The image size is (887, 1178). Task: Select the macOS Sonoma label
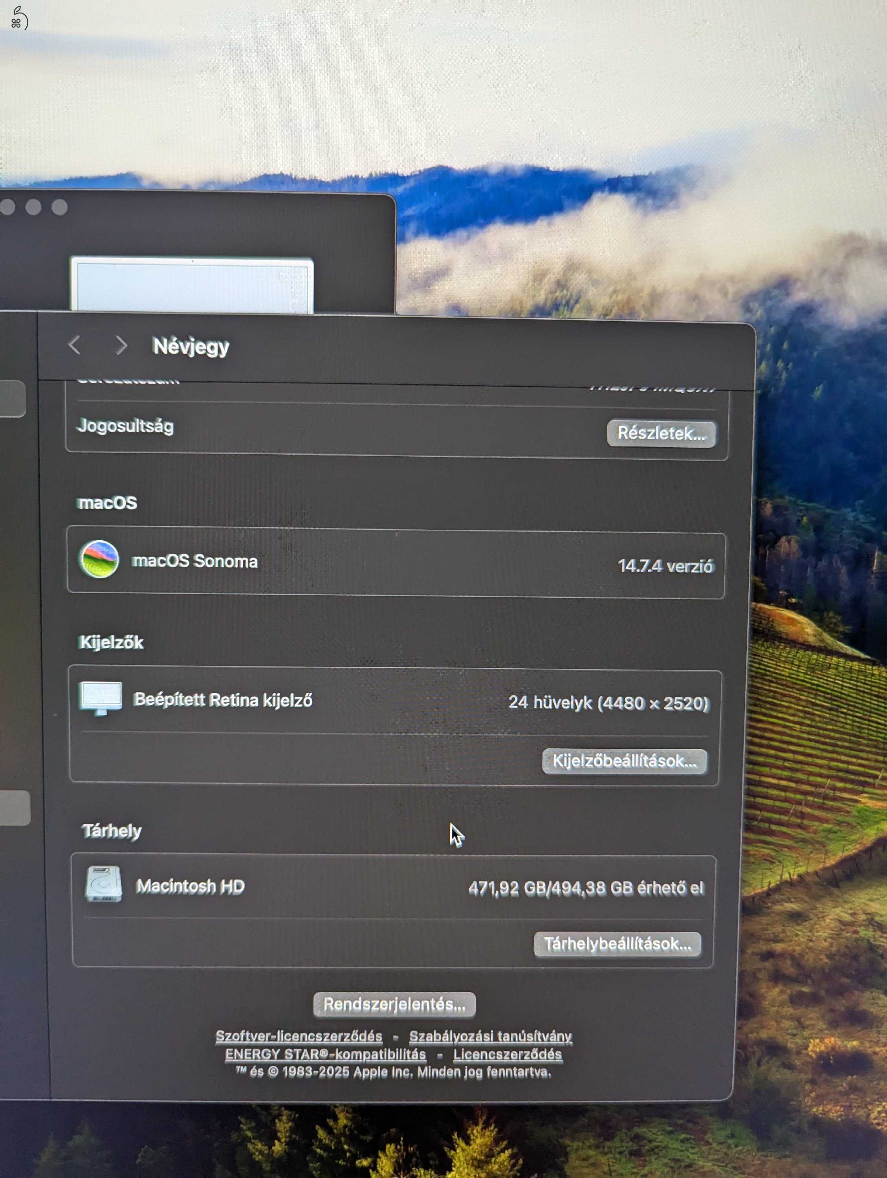195,561
